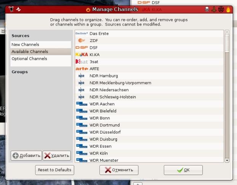Select WDR Bonn channel name
Screen dimensions: 237x185
click(x=99, y=118)
